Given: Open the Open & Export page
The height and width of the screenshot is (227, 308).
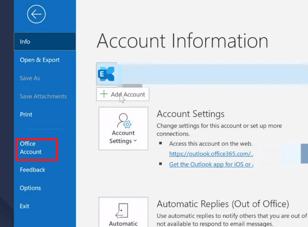Looking at the screenshot, I should pyautogui.click(x=40, y=60).
